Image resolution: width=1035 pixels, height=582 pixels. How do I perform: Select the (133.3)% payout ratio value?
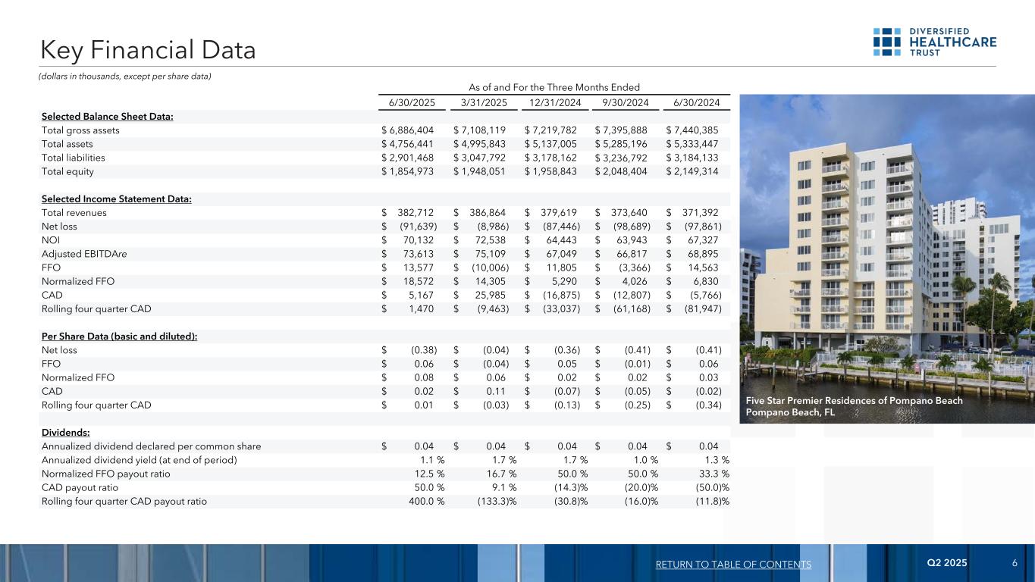click(497, 501)
